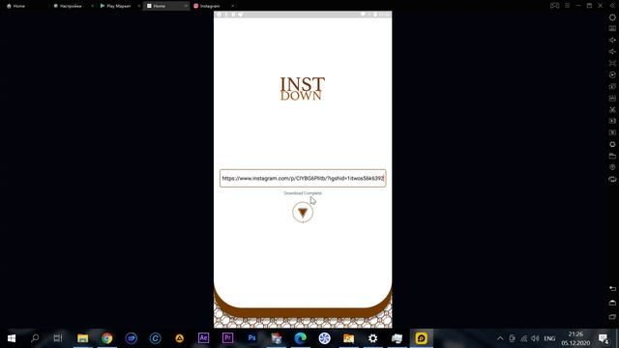619x348 pixels.
Task: Open virtual location in the sidebar
Action: [x=612, y=167]
